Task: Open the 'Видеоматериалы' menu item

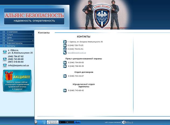Action: click(x=17, y=43)
